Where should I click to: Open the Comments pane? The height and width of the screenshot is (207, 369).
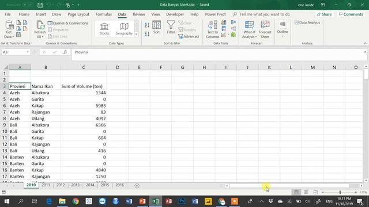click(351, 14)
